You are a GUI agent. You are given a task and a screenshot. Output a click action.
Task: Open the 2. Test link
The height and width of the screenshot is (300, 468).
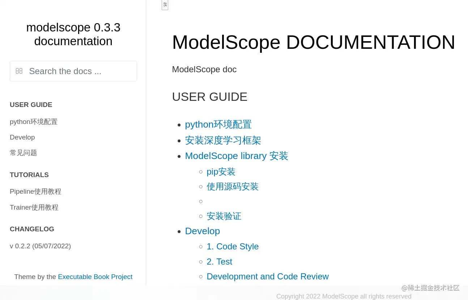(x=219, y=262)
